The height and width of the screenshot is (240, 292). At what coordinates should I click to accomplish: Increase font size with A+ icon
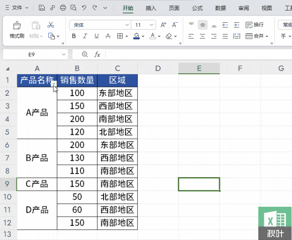click(x=163, y=25)
